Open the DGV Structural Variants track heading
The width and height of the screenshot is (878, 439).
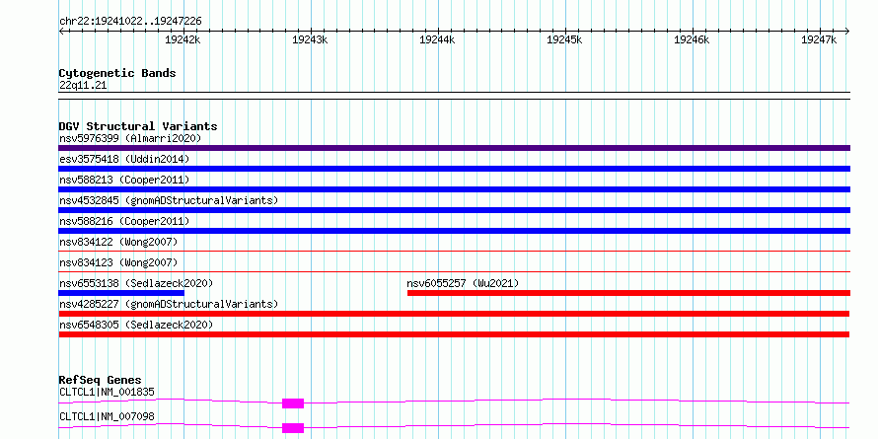138,126
